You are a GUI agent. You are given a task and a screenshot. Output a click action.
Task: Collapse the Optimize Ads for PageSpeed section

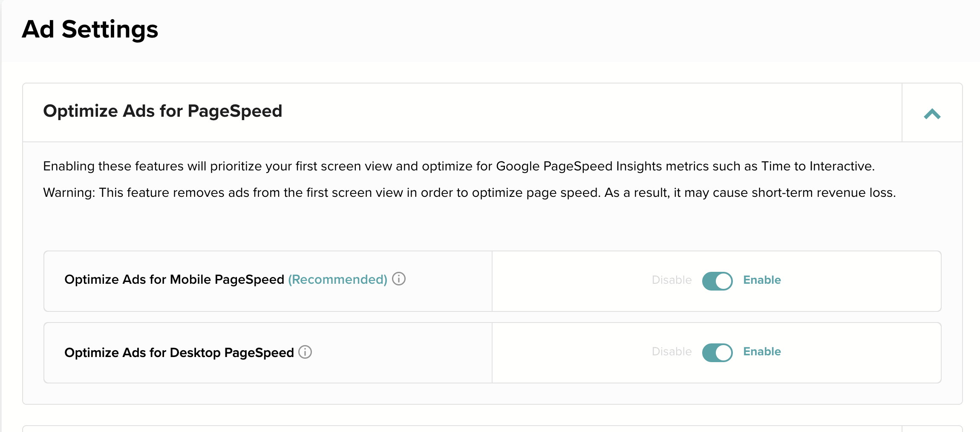(x=931, y=113)
